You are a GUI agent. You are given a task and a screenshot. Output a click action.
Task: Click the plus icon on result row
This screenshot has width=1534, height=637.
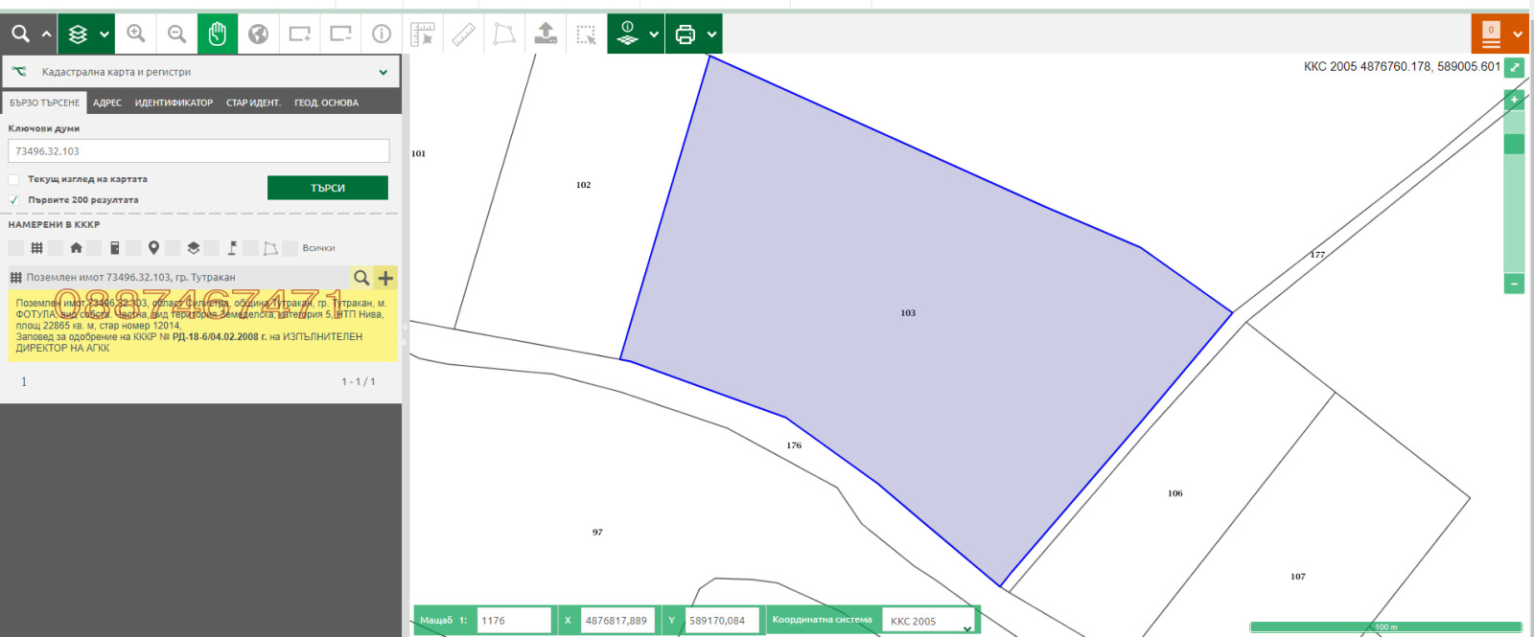pyautogui.click(x=385, y=278)
